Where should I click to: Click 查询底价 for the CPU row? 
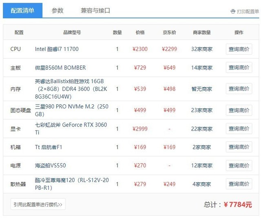[239, 49]
